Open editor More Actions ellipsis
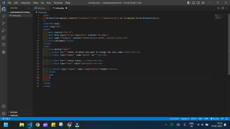Viewport: 230px width, 129px height. coord(227,8)
